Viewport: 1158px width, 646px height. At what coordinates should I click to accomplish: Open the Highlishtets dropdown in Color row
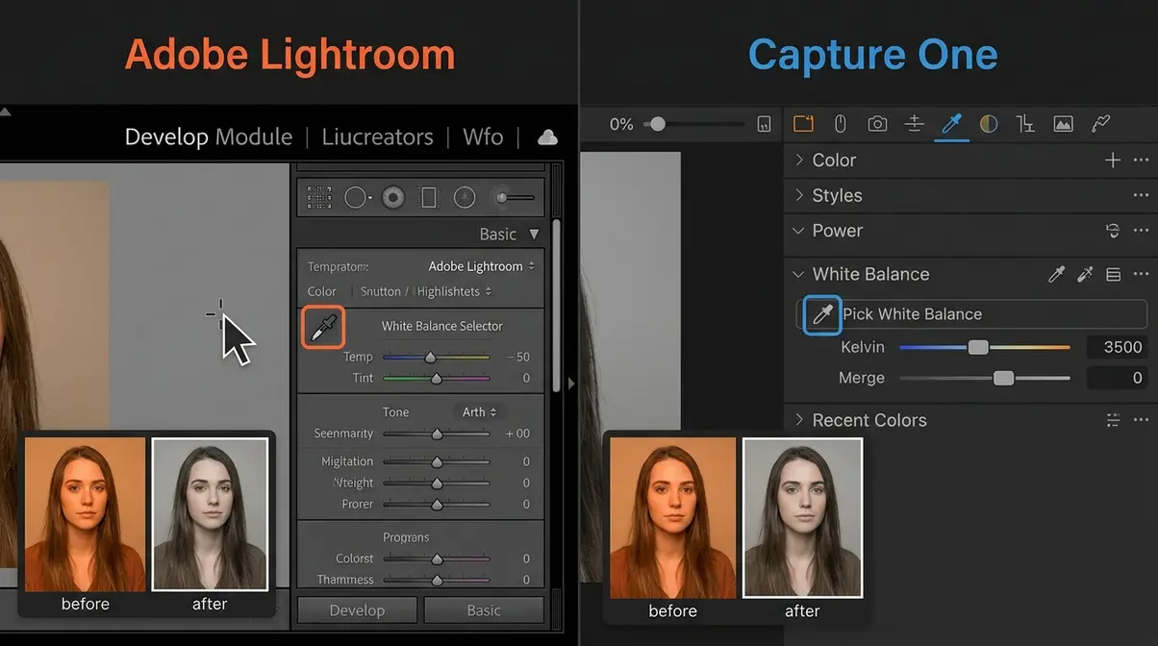point(455,291)
